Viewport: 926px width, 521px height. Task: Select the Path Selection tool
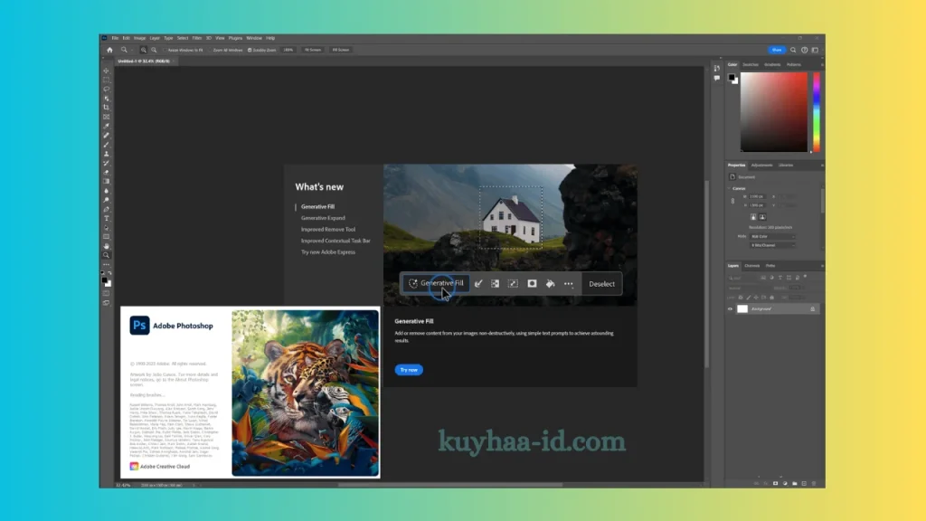(107, 228)
